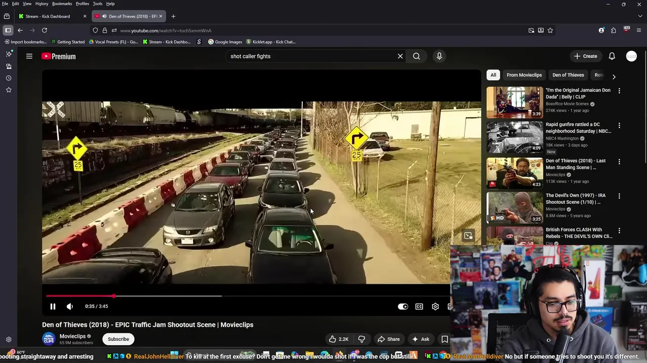This screenshot has height=363, width=647.
Task: Open the Firefox account icon
Action: [x=602, y=30]
